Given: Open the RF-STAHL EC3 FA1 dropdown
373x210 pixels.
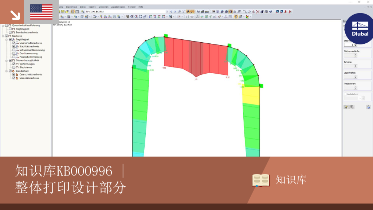Looking at the screenshot, I should click(167, 12).
